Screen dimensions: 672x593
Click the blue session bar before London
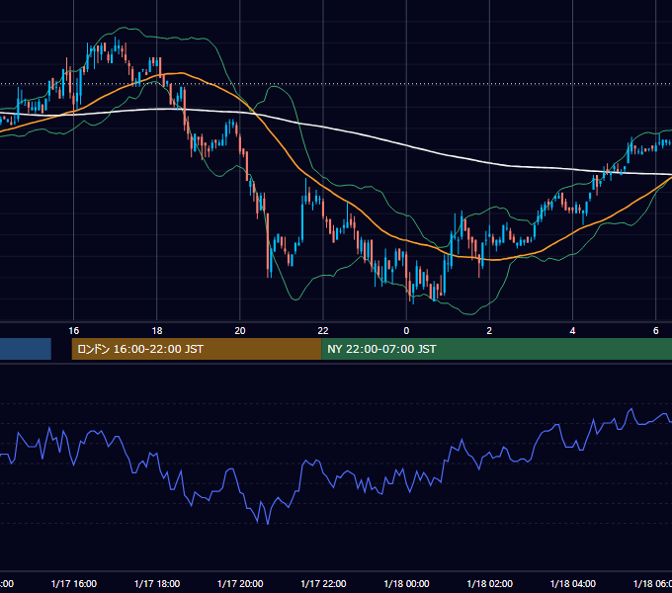(x=26, y=349)
